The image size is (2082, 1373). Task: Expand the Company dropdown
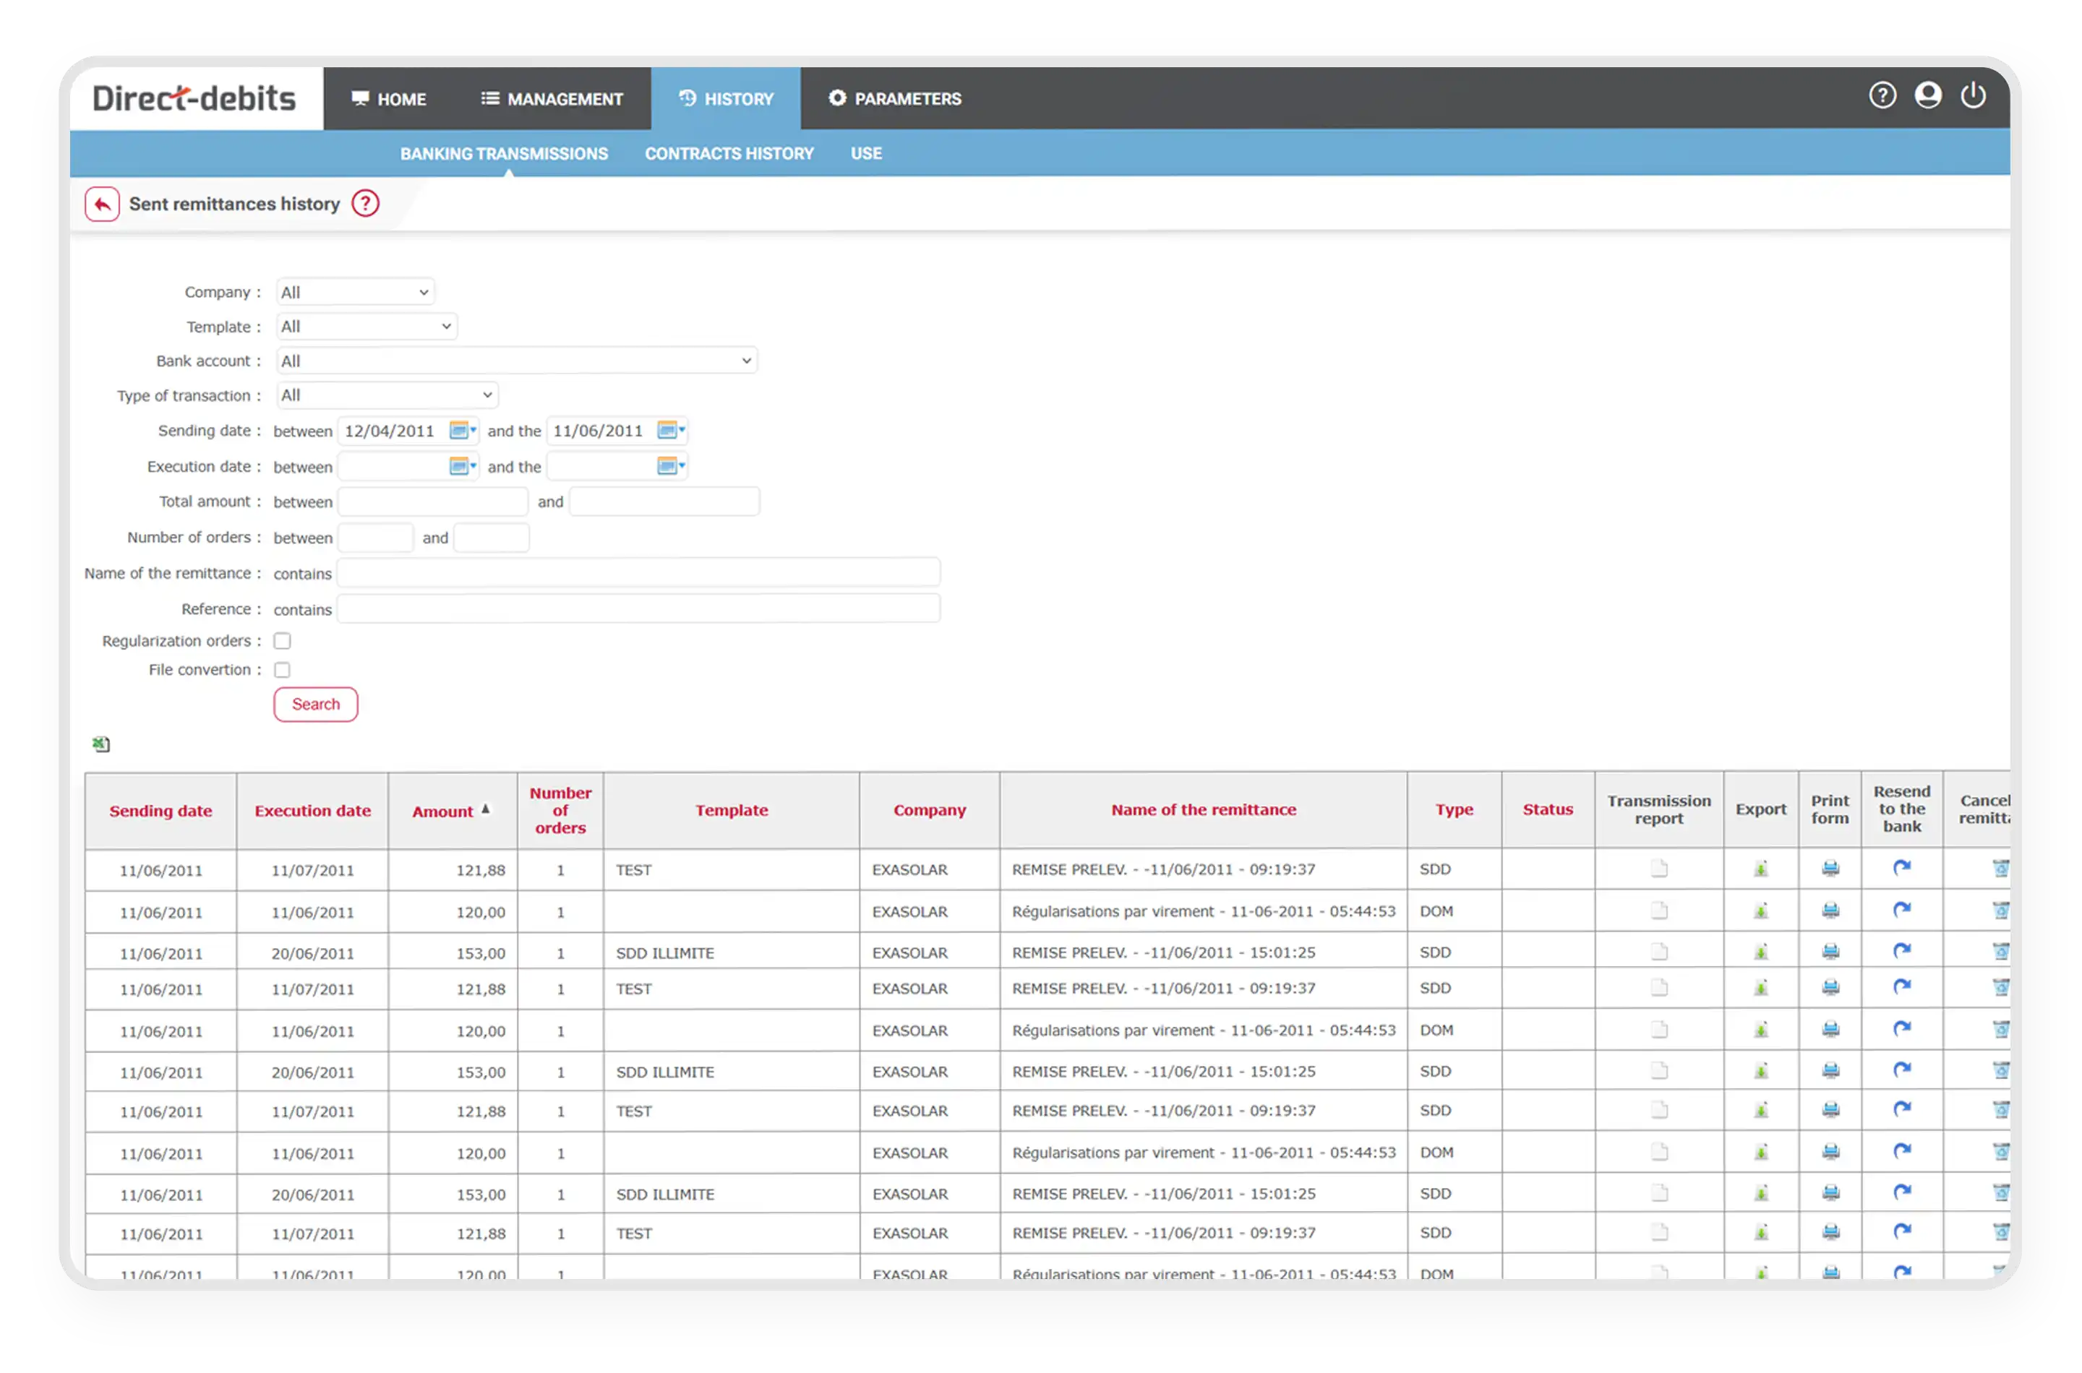pos(355,293)
